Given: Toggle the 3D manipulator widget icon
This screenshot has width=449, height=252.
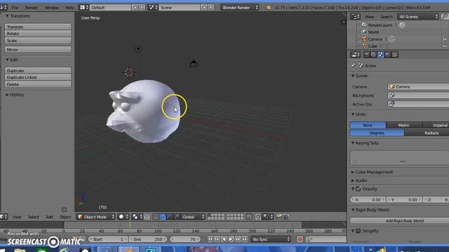Looking at the screenshot, I should [155, 217].
